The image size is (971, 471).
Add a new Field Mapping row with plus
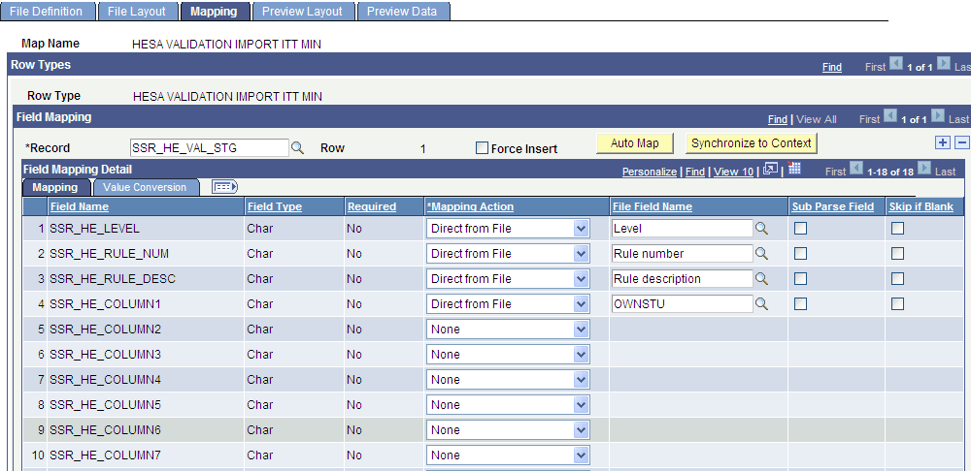tap(943, 142)
